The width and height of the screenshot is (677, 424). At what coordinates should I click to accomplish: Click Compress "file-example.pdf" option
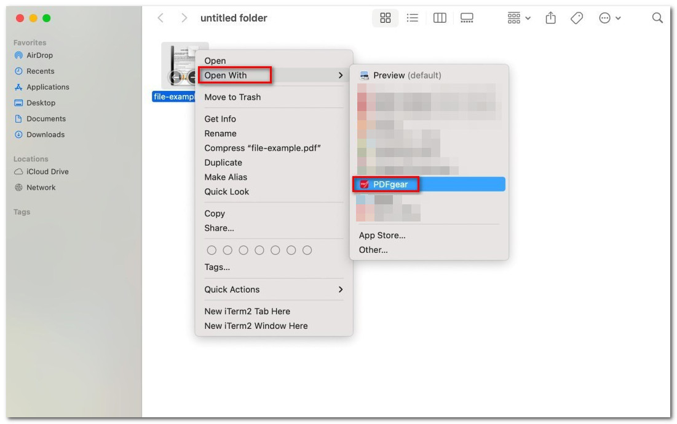point(263,148)
